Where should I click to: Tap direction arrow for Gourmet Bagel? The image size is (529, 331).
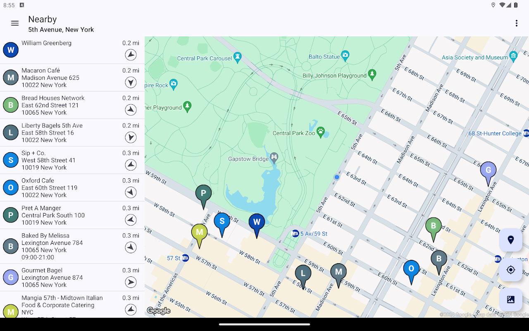[x=131, y=282]
